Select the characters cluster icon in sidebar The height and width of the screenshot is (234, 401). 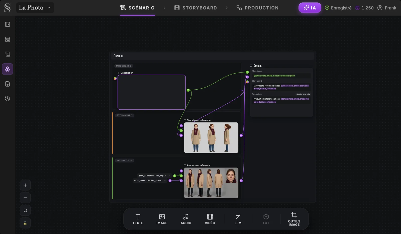[x=8, y=69]
